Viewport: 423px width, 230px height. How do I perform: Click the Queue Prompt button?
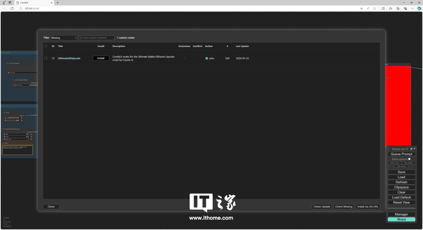(401, 154)
